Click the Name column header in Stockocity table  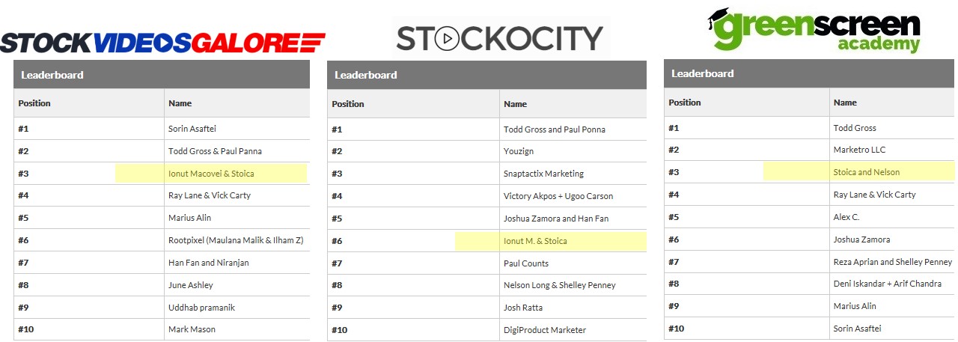coord(515,104)
